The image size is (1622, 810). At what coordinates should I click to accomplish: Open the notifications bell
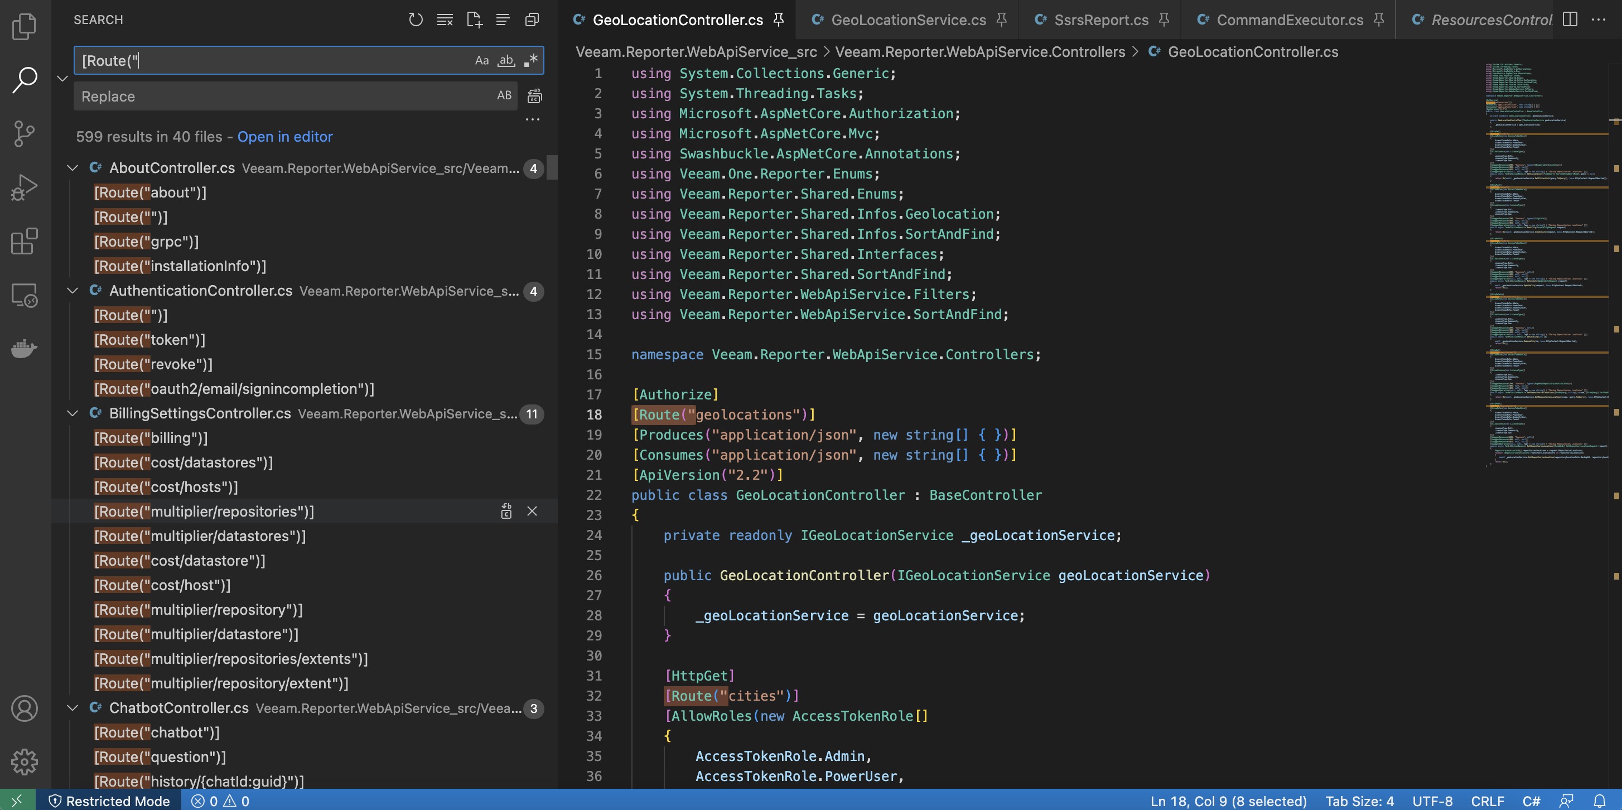1600,801
